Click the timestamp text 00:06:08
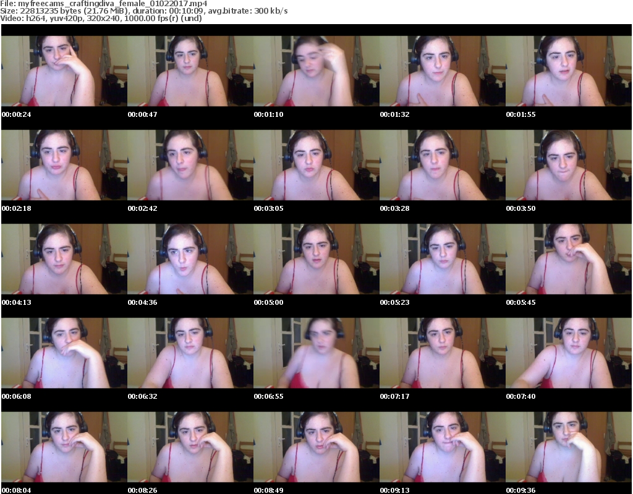633x494 pixels. [x=16, y=396]
